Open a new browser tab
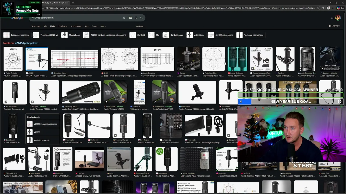This screenshot has width=346, height=194. [73, 3]
